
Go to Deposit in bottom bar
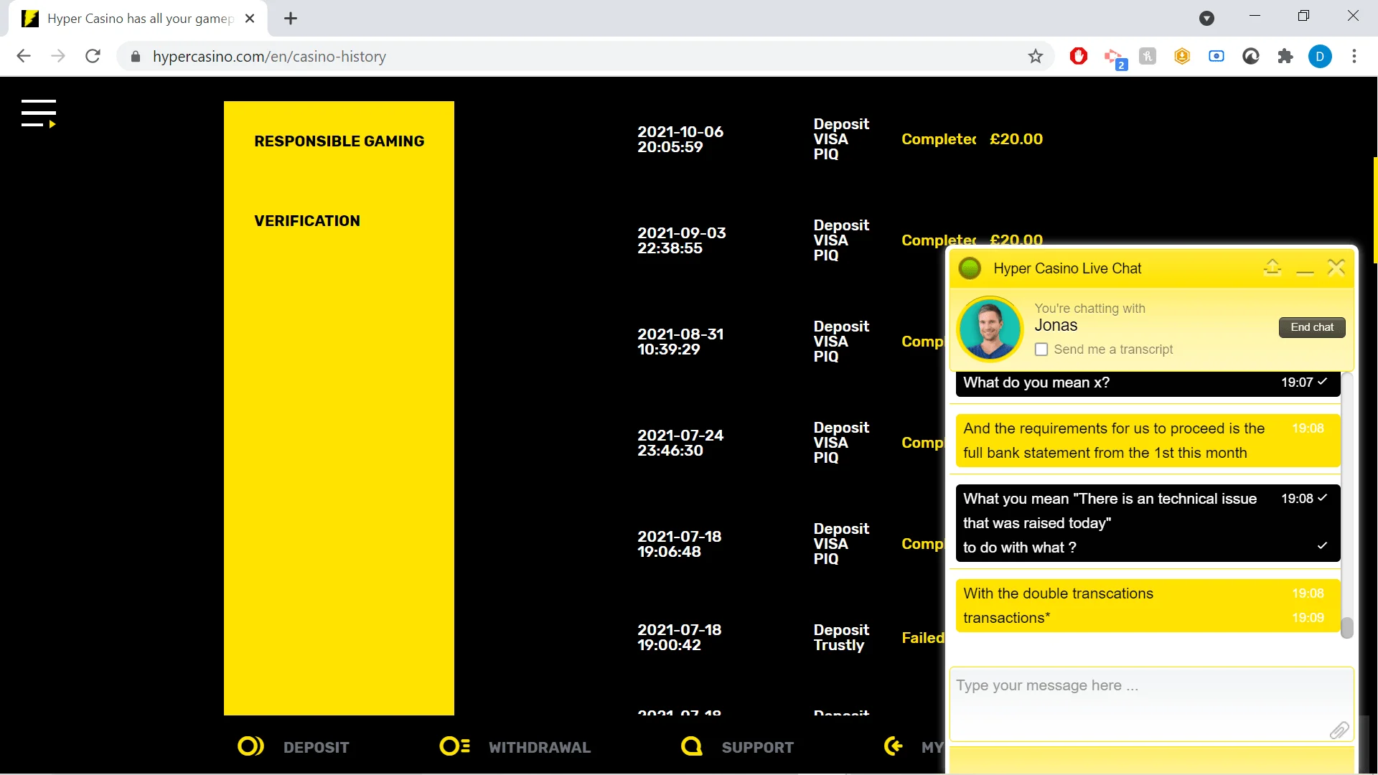317,747
